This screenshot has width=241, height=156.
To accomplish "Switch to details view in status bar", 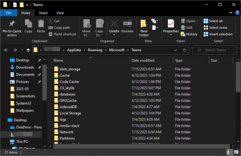I will [229, 152].
